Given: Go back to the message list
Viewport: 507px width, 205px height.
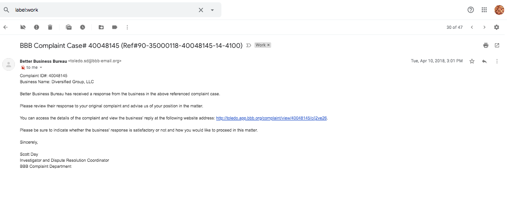Looking at the screenshot, I should pyautogui.click(x=6, y=27).
